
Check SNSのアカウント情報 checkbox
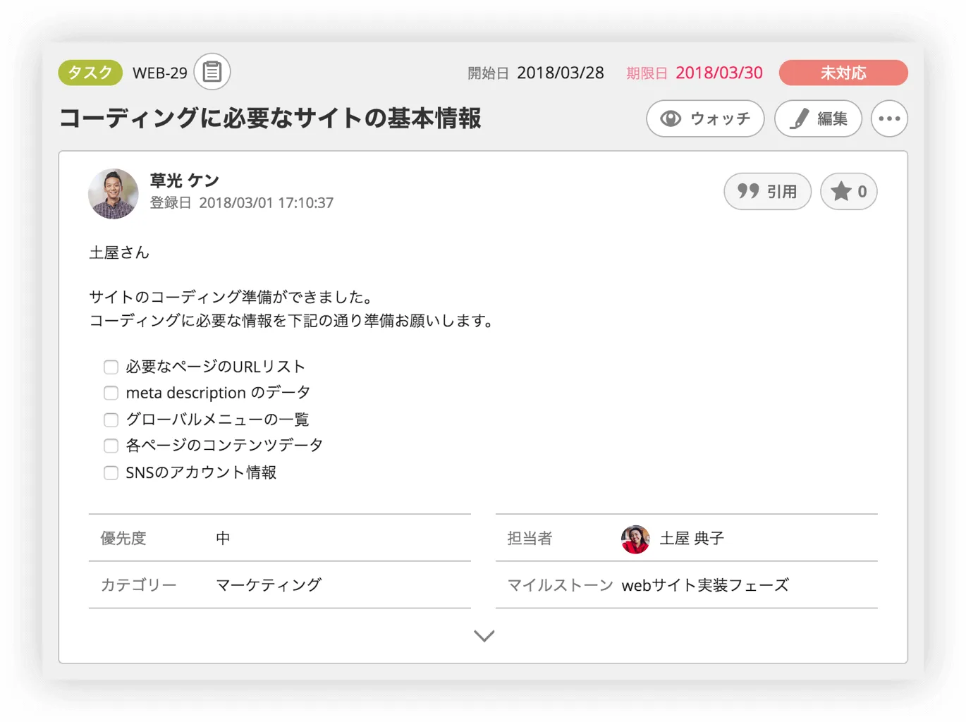[111, 473]
